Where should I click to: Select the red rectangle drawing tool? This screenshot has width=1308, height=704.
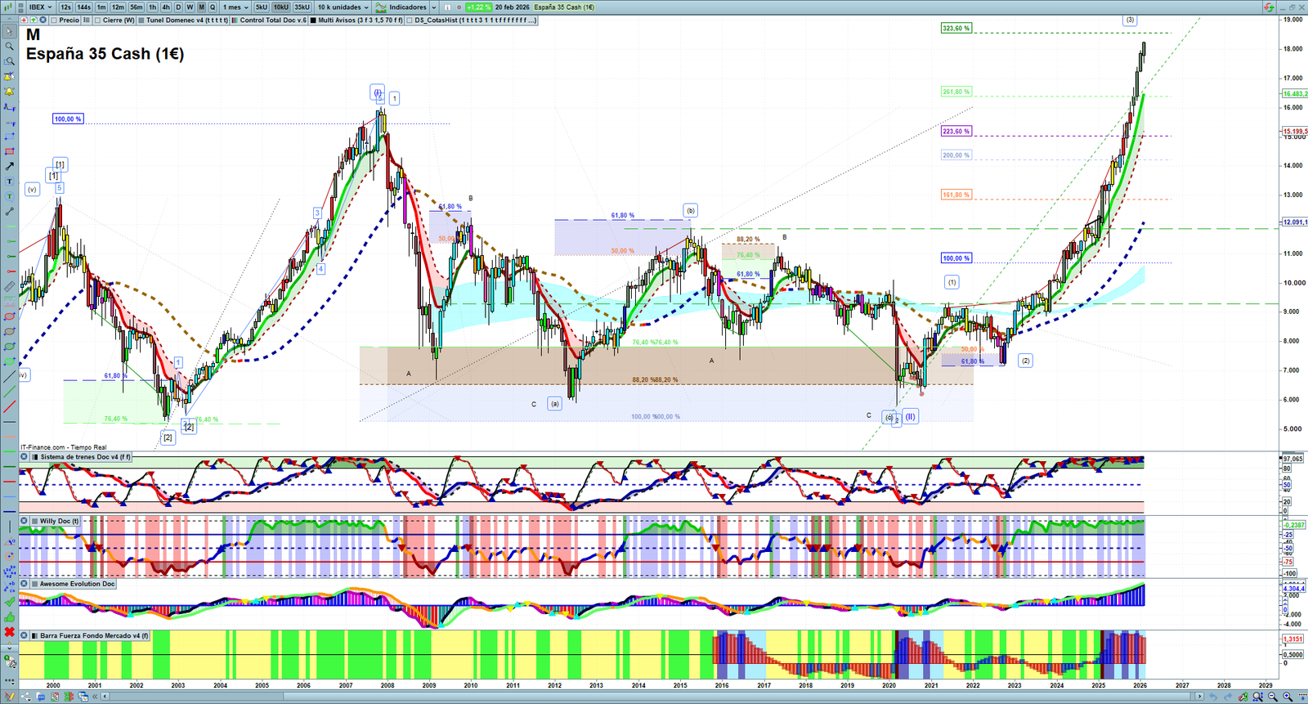[9, 151]
